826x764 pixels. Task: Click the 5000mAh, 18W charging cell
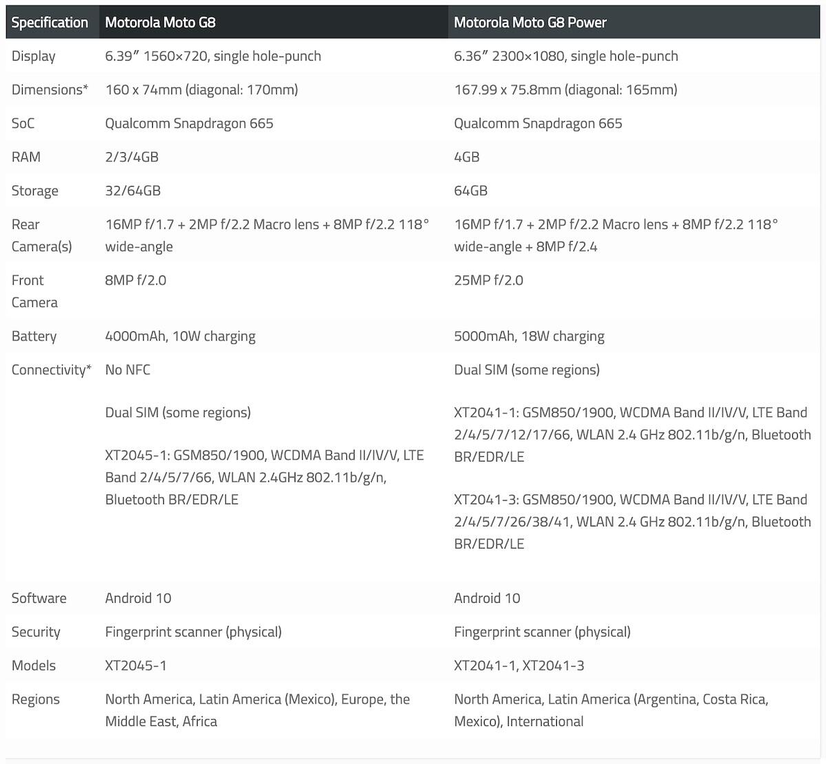[529, 336]
